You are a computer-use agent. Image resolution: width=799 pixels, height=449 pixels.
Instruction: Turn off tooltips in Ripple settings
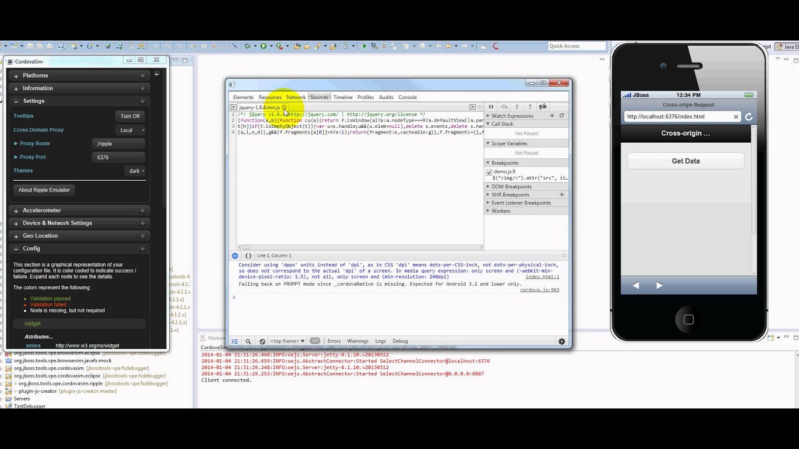coord(130,116)
